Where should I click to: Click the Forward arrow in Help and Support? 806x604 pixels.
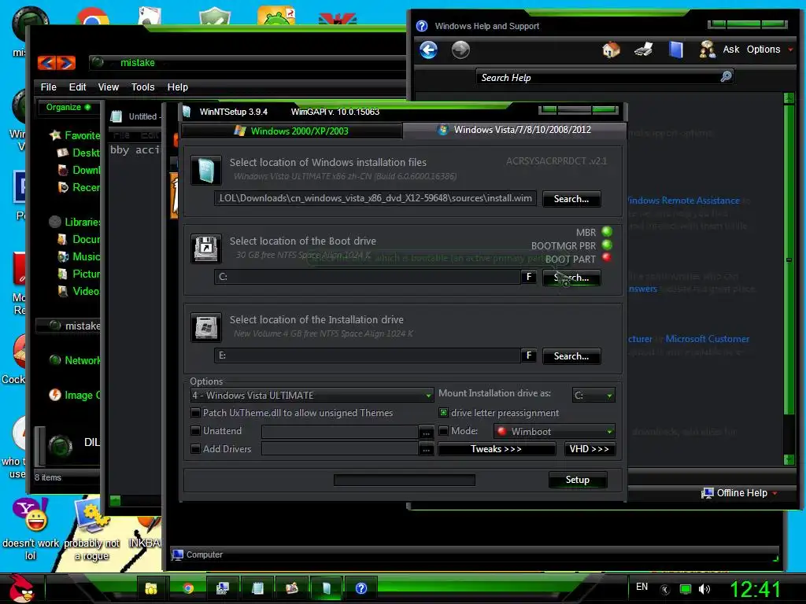460,50
